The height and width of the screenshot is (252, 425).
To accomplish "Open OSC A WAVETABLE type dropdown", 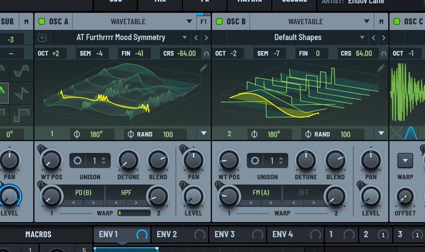I will click(134, 21).
